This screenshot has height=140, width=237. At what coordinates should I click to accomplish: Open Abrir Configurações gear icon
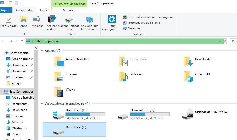112,19
